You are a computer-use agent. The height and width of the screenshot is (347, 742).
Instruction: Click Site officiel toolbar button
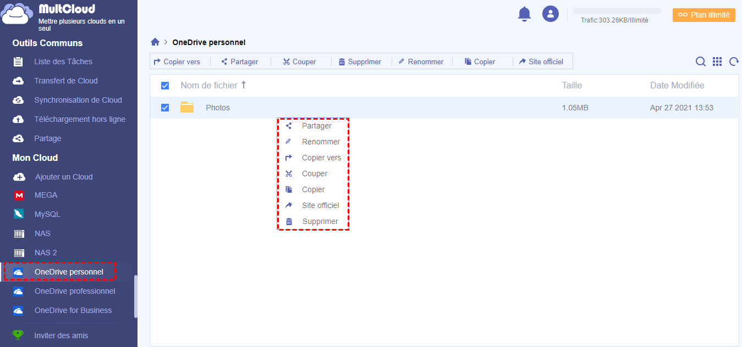click(541, 61)
